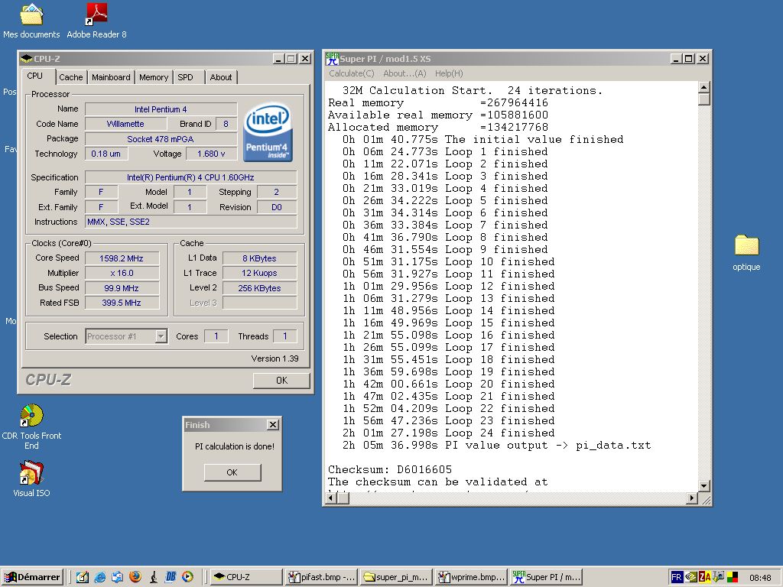Click the Specification field Pentium 4 1.60GHz
This screenshot has width=783, height=587.
tap(190, 177)
